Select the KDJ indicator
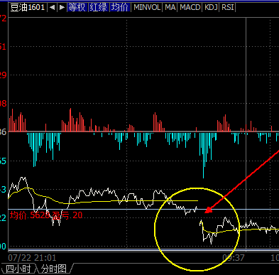The height and width of the screenshot is (275, 279). pos(211,8)
